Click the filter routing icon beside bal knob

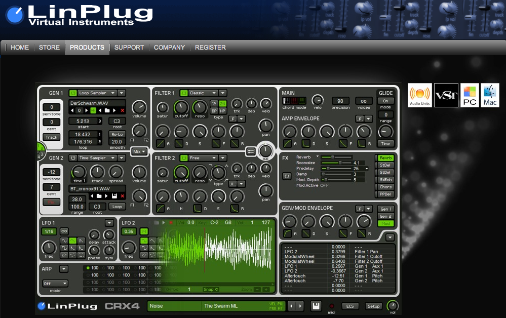[x=250, y=151]
